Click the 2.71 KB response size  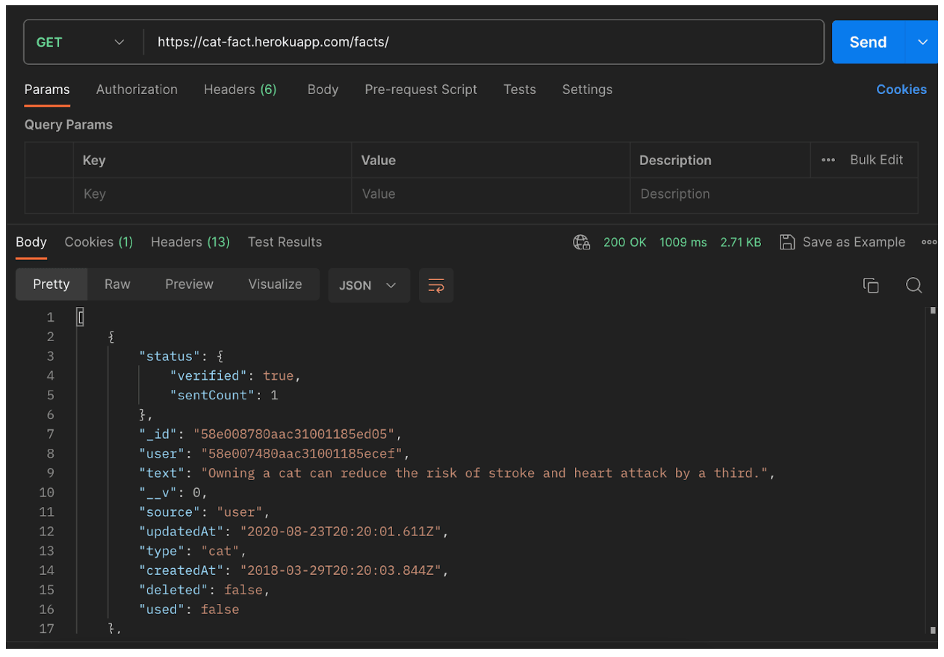741,242
